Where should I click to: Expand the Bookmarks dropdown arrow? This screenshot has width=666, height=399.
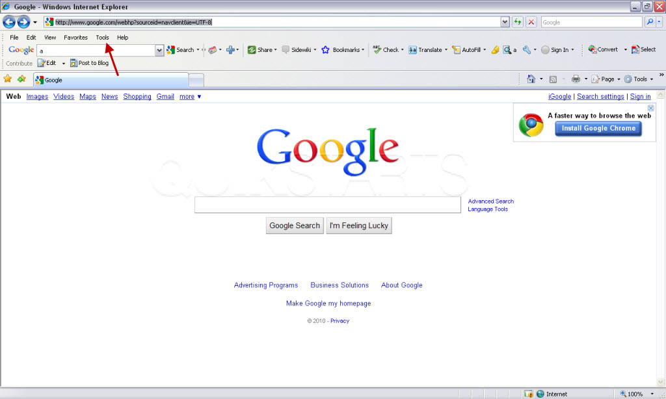[x=363, y=49]
